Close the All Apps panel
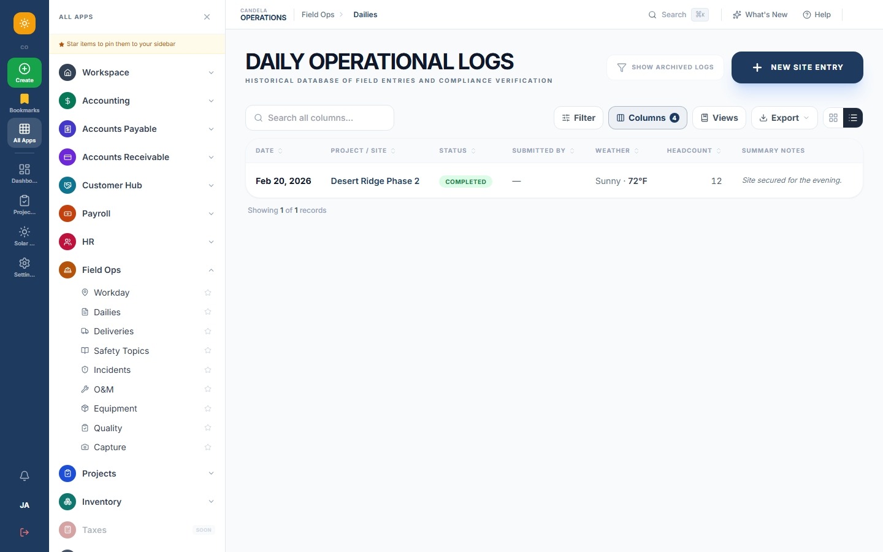Viewport: 883px width, 552px height. (207, 17)
